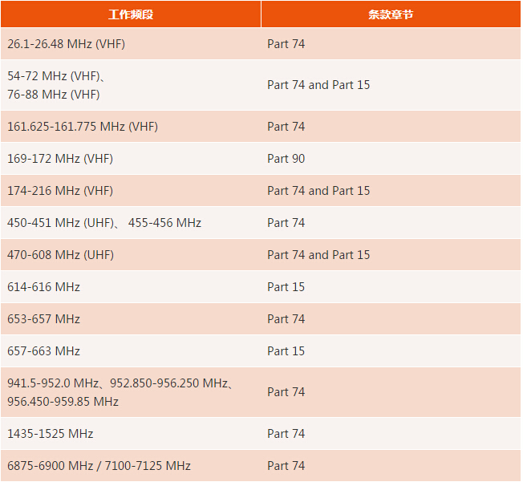Select the 1435-1525 MHz cell

51,434
